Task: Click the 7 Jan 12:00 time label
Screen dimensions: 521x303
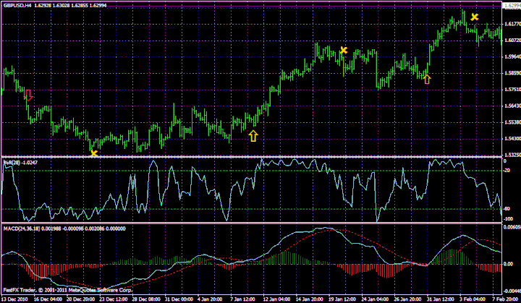Action: coord(242,299)
